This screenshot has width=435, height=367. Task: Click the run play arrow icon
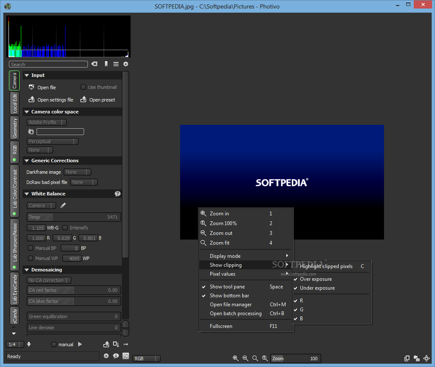80,344
